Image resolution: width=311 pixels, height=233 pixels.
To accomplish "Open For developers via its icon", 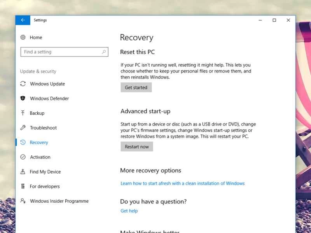I will pos(23,186).
